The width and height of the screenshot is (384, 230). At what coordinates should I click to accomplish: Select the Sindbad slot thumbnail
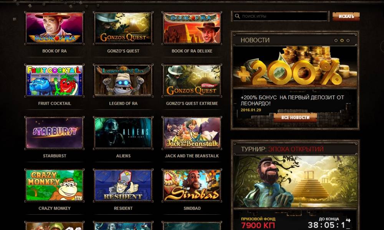click(192, 185)
